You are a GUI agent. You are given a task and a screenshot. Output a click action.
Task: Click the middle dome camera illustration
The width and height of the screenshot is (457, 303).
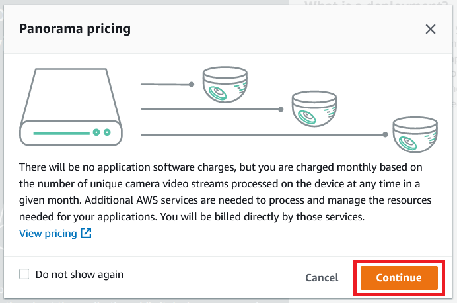(314, 109)
